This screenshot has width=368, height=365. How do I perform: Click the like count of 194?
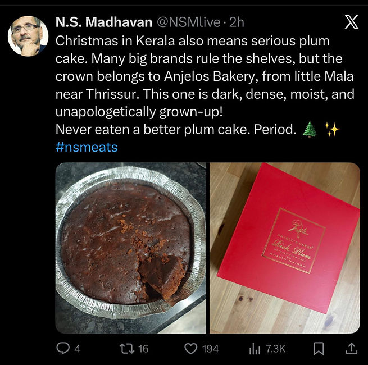[210, 349]
